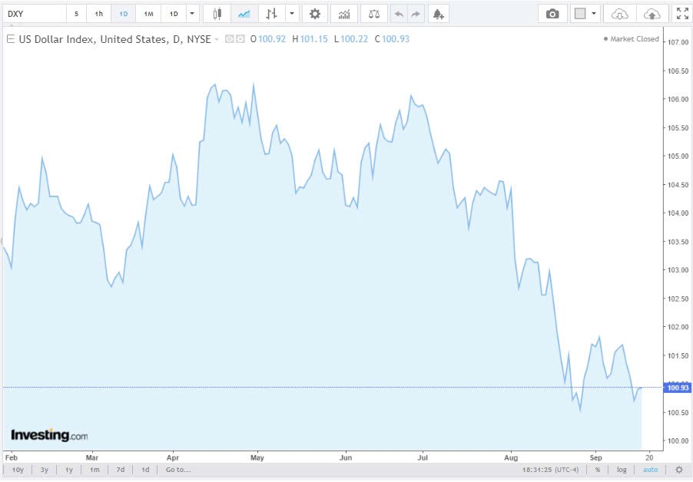
Task: Open the interval dropdown arrow
Action: 191,13
